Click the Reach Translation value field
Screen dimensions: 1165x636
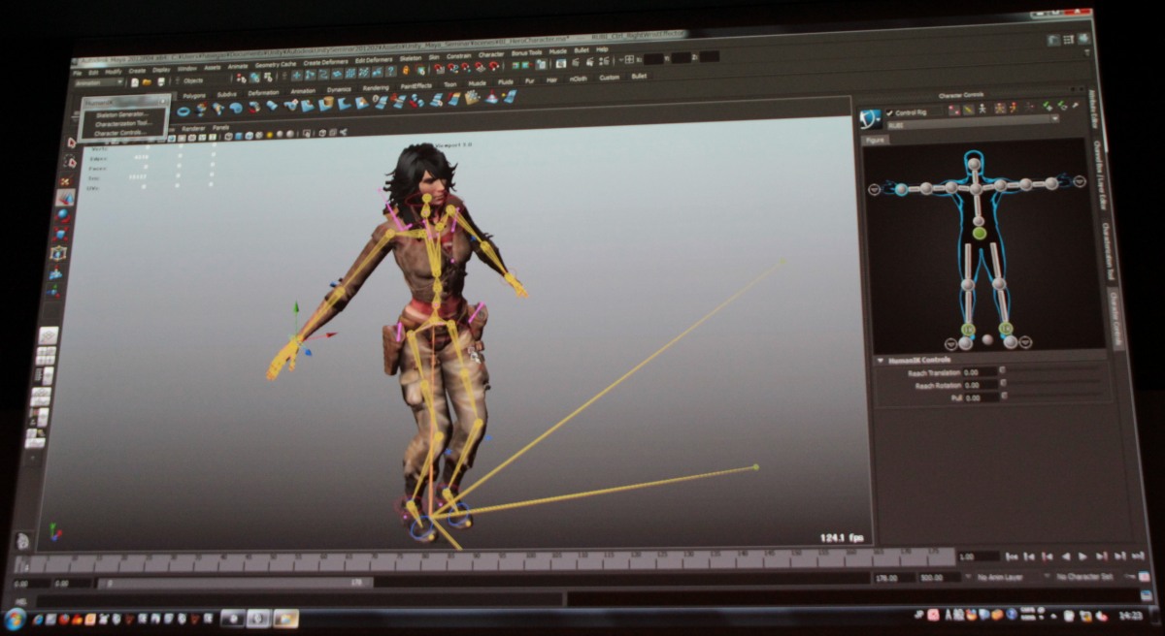pyautogui.click(x=981, y=372)
